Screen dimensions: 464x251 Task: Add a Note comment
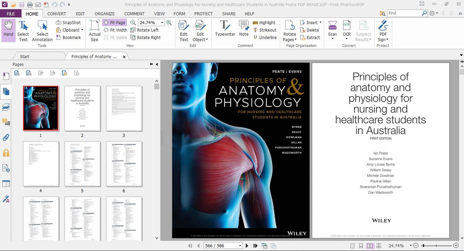coord(244,28)
